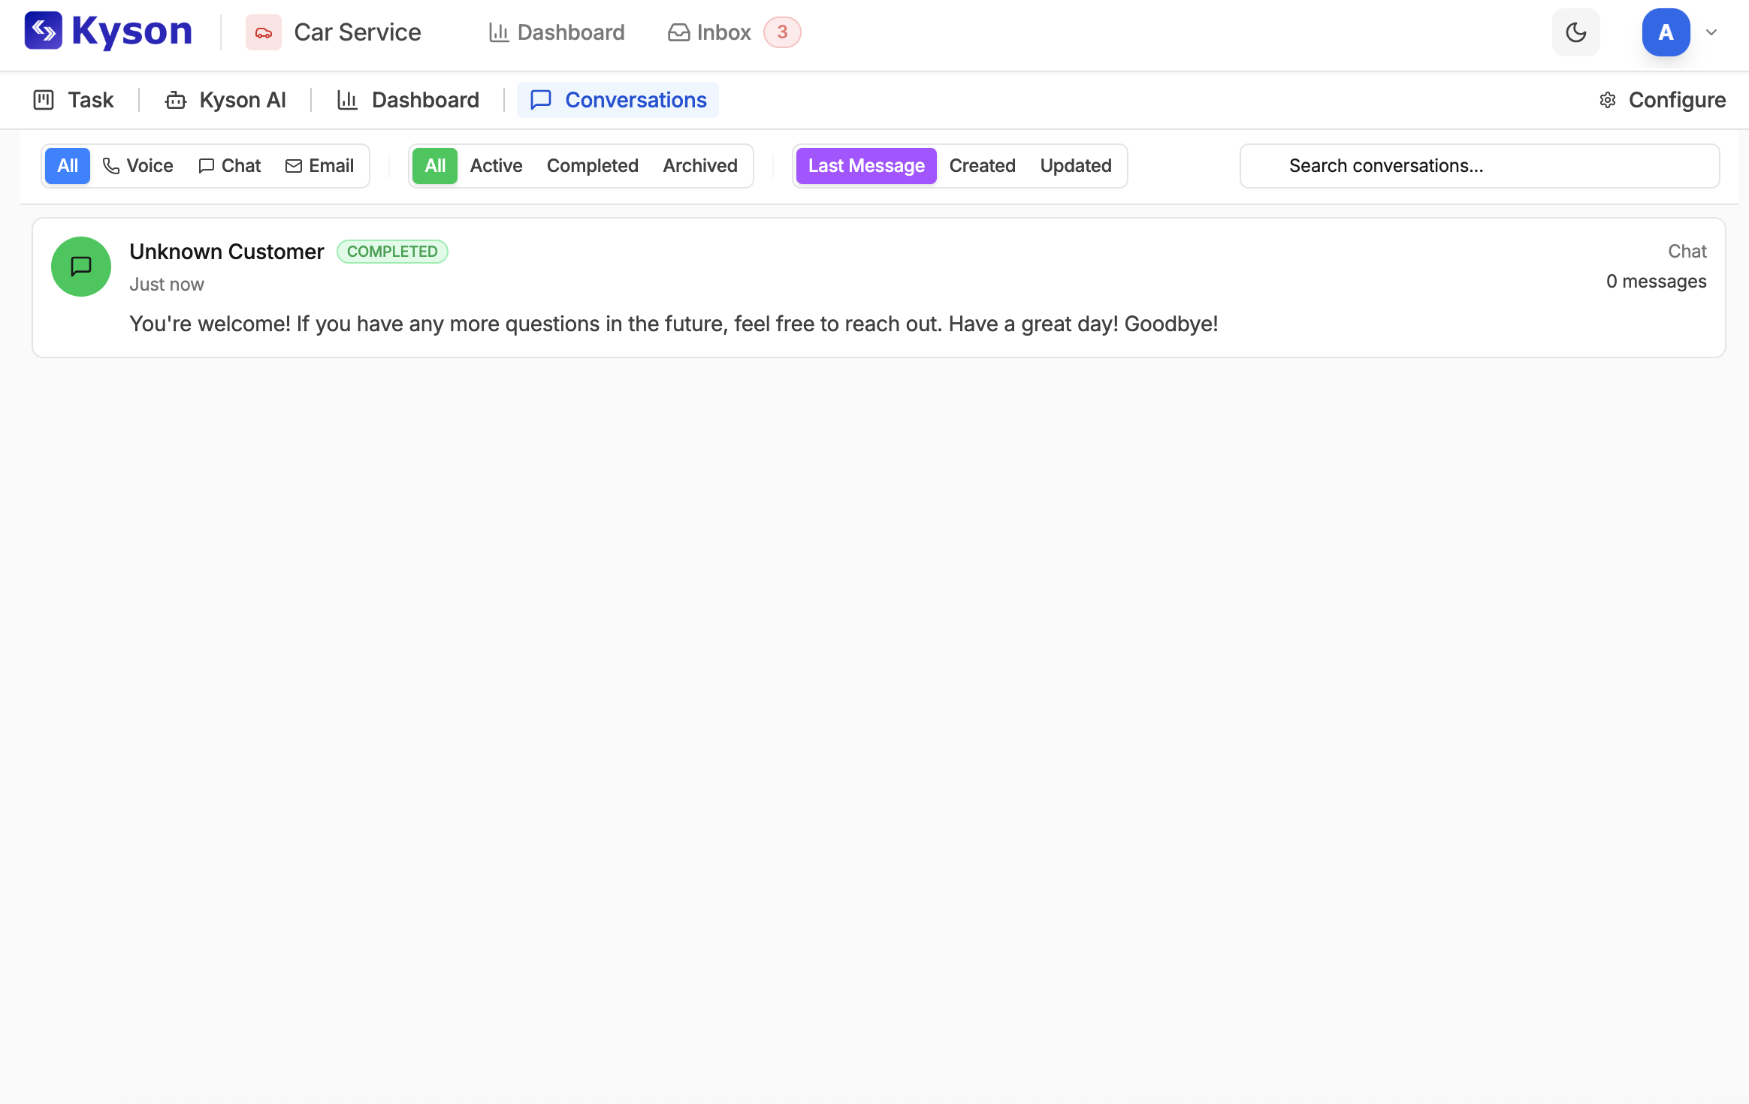
Task: Click the green chat avatar for Unknown Customer
Action: pos(80,267)
